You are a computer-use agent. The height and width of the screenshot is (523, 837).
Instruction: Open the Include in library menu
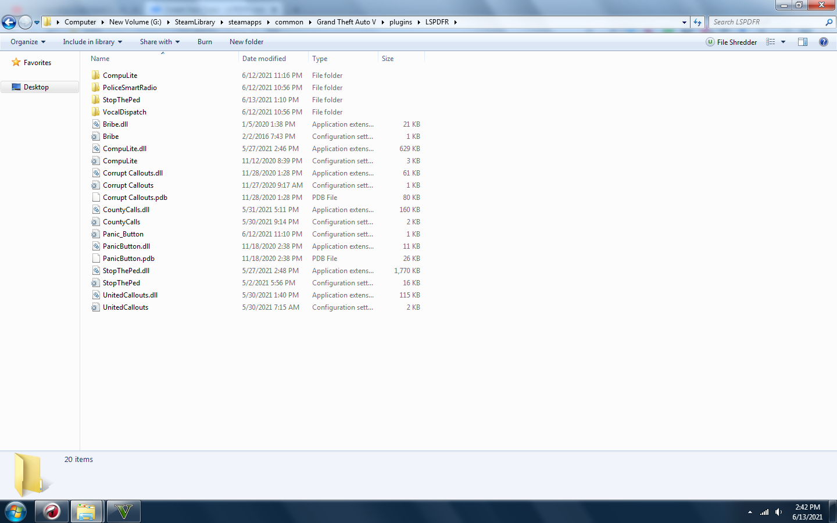click(x=92, y=42)
